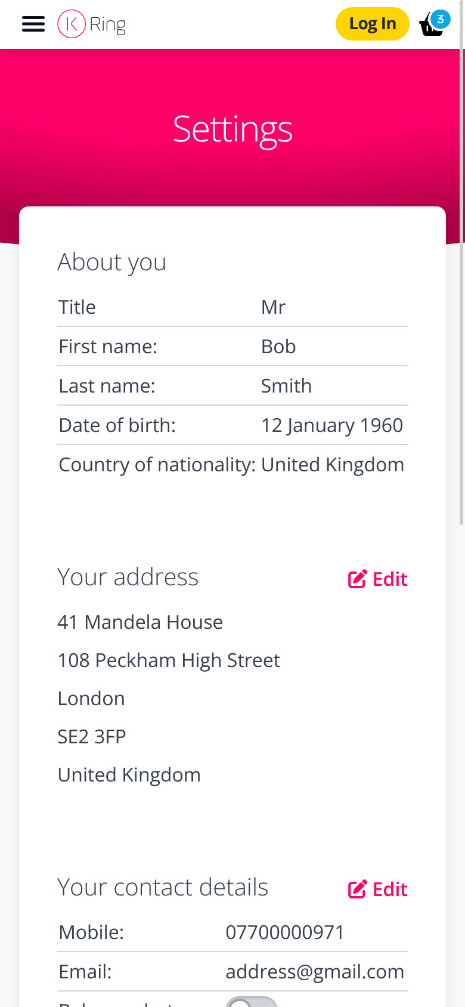Toggle the switch below the Email row
Viewport: 465px width, 1007px height.
[252, 1002]
